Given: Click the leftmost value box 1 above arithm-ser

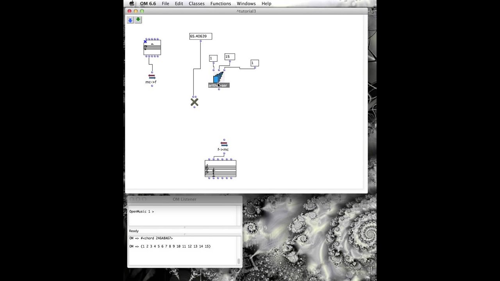Looking at the screenshot, I should (x=213, y=59).
